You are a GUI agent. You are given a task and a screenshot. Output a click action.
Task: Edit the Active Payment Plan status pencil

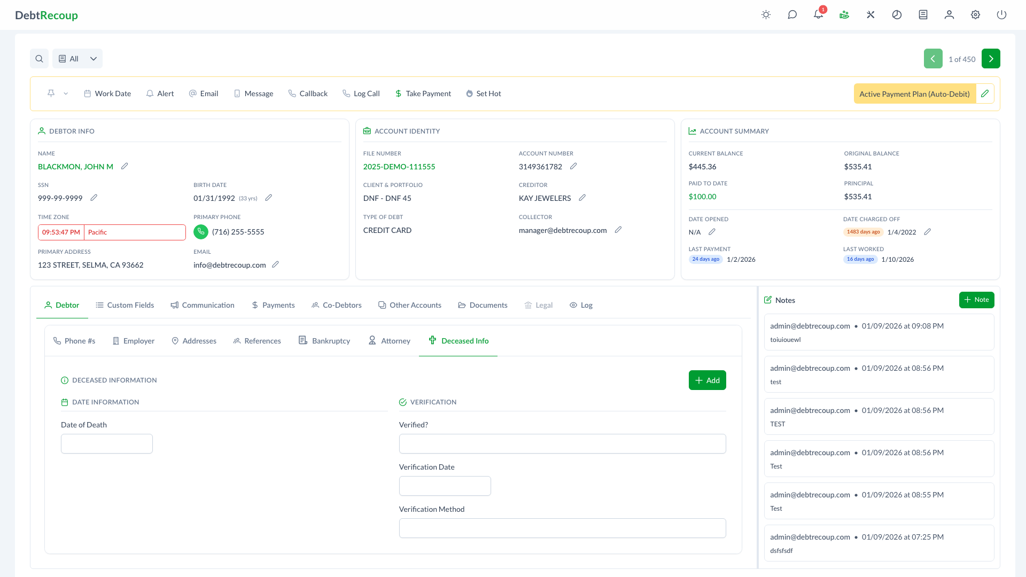click(985, 93)
